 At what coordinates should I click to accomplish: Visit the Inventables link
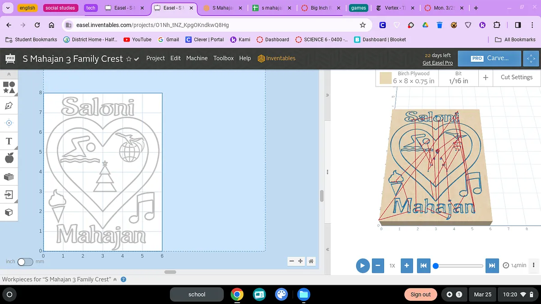[x=276, y=58]
